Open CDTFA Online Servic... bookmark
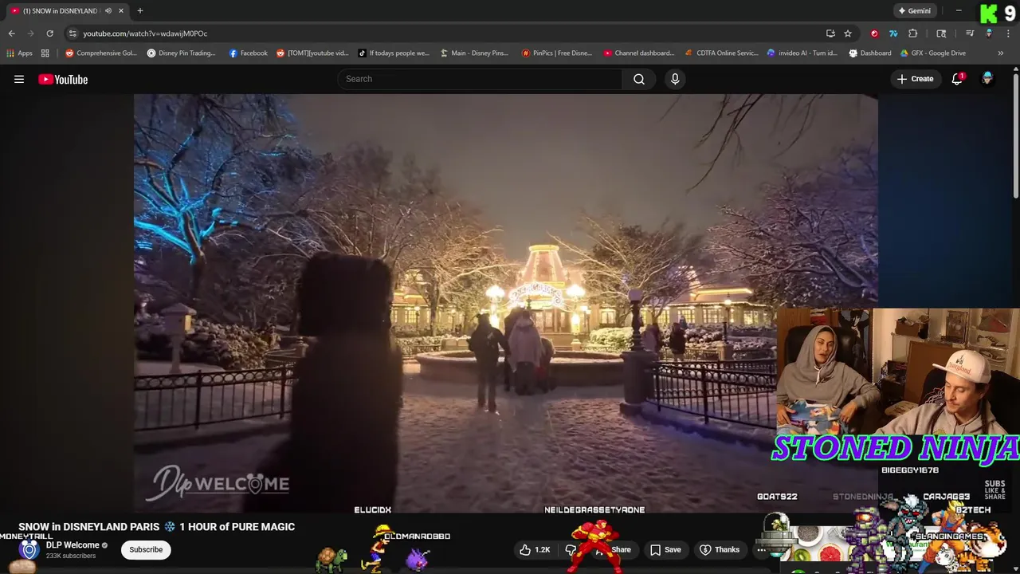The image size is (1020, 574). click(721, 53)
